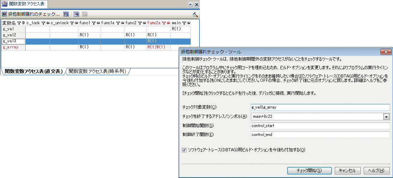Click the filter icon on 変数名 column
This screenshot has height=178, width=393.
(19, 23)
